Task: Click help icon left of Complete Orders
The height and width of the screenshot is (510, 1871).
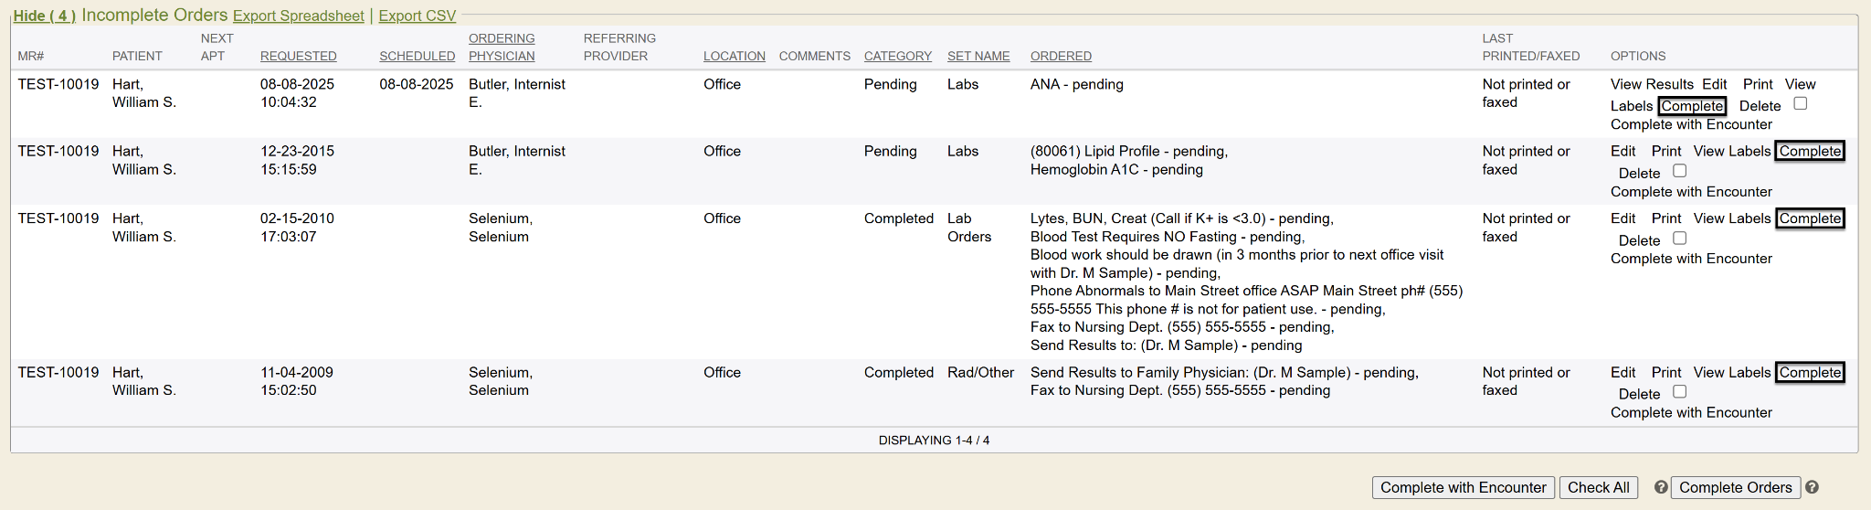Action: point(1661,487)
